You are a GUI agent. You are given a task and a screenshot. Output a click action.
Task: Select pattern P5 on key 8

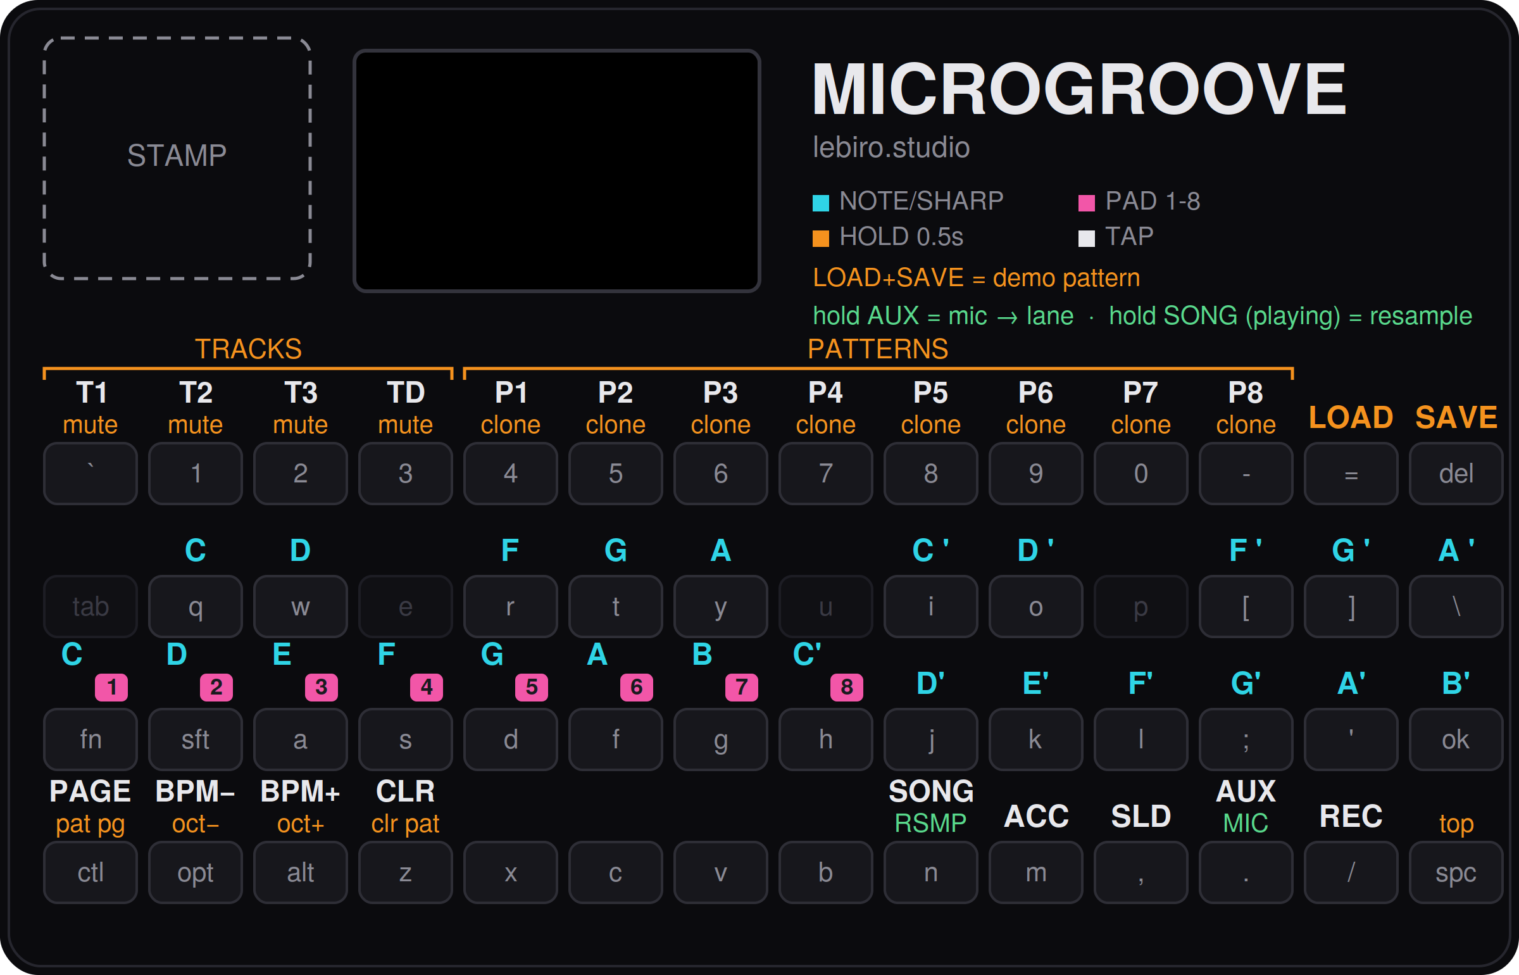931,474
